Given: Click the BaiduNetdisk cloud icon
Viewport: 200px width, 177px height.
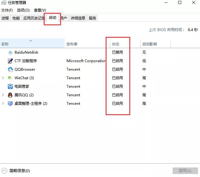Looking at the screenshot, I should pos(10,52).
